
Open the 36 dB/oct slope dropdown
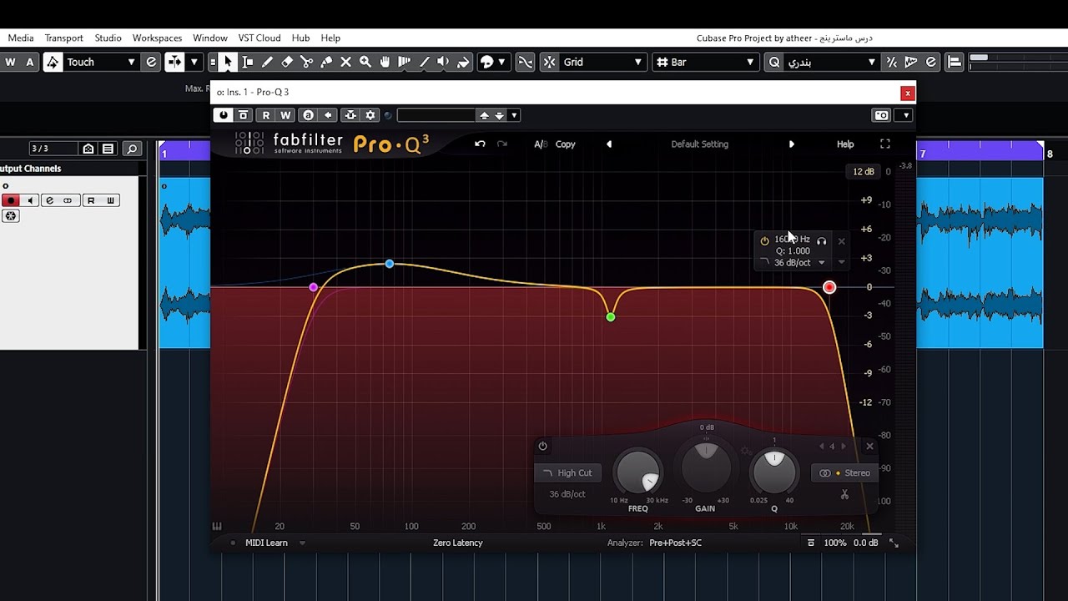(x=567, y=494)
